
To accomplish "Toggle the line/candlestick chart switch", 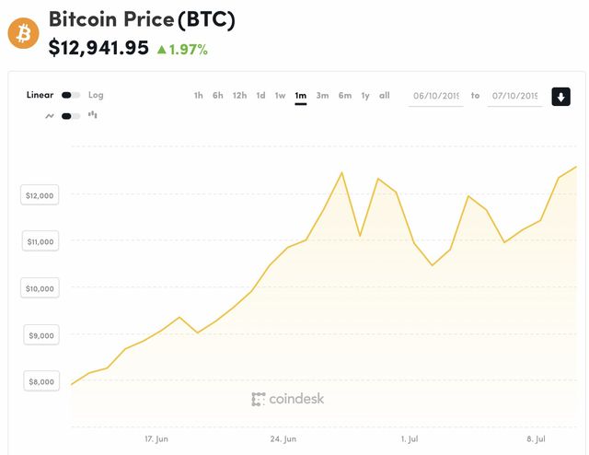I will click(x=71, y=116).
